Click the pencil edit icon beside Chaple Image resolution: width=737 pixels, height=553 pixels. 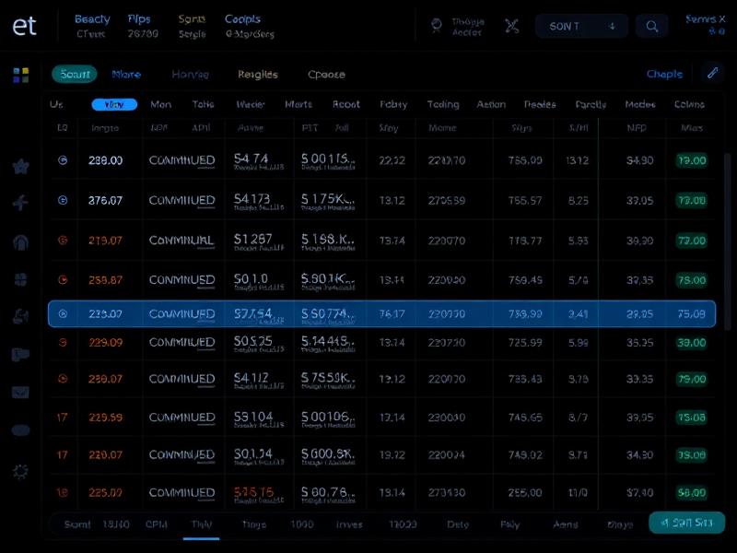712,73
